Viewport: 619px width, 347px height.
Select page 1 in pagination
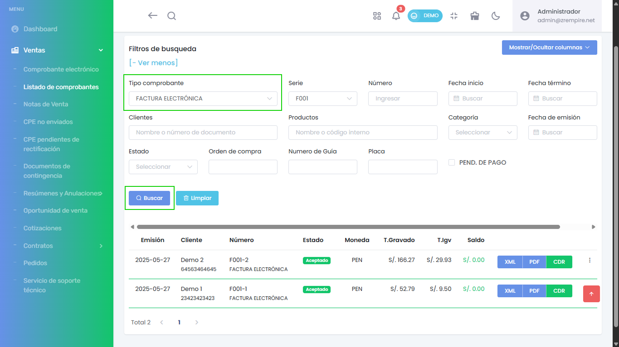click(x=179, y=323)
